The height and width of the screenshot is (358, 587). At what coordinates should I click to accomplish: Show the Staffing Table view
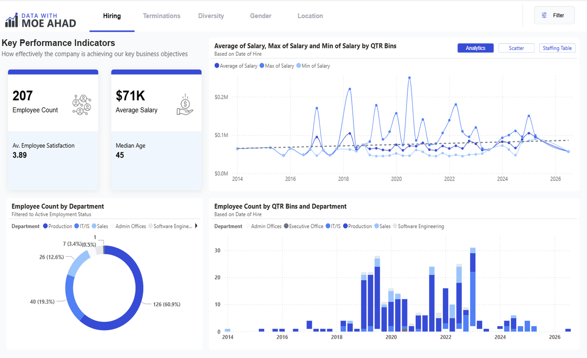[x=557, y=48]
